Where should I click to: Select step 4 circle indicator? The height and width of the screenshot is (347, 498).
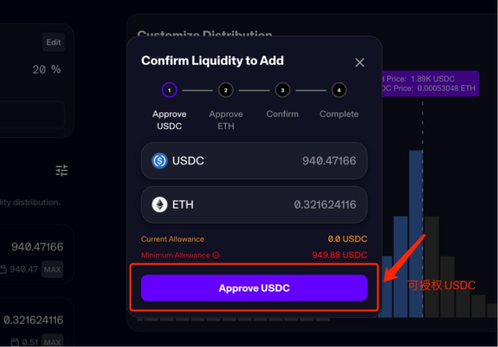pyautogui.click(x=339, y=91)
